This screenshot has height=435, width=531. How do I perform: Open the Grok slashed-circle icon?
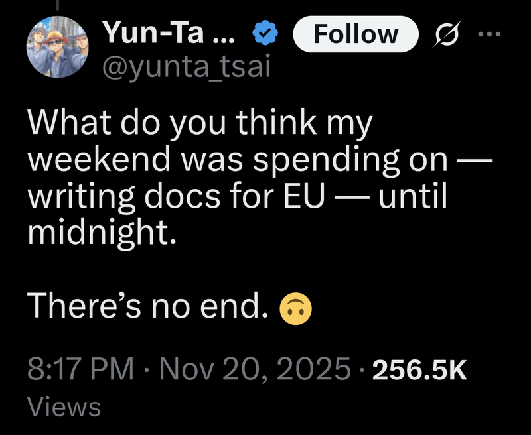pos(440,34)
